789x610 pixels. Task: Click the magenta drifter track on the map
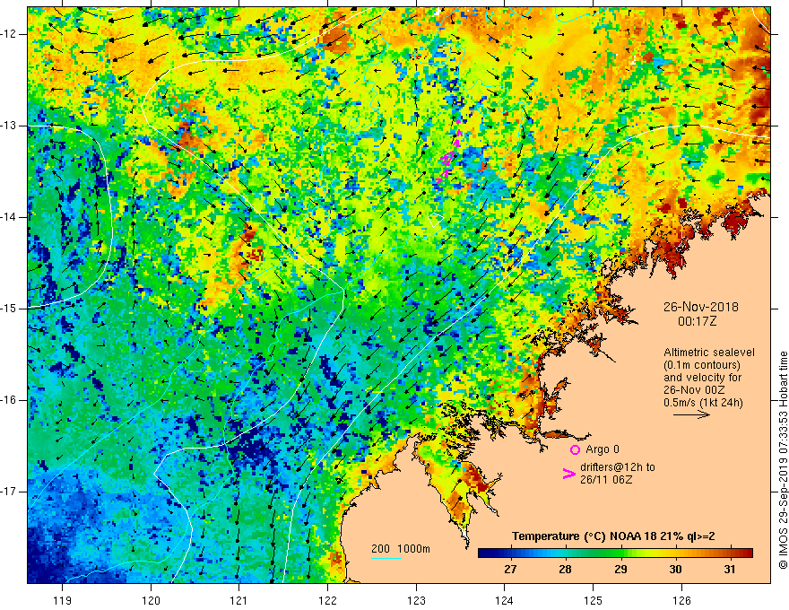(449, 153)
